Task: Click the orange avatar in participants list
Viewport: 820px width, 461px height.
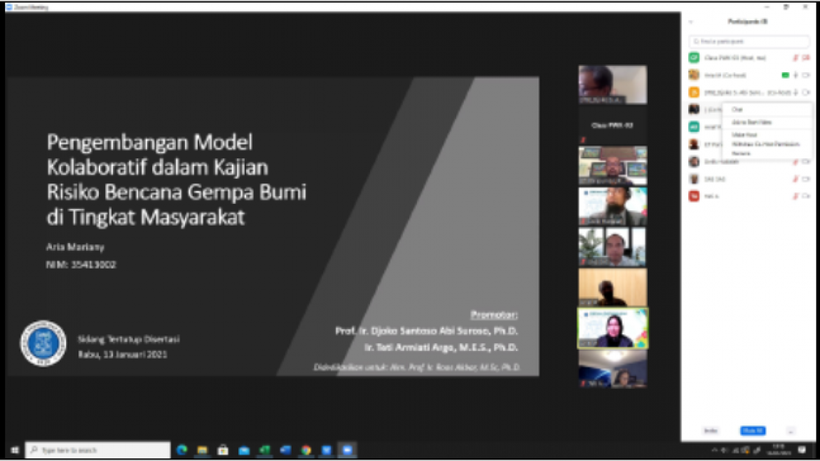Action: tap(694, 92)
